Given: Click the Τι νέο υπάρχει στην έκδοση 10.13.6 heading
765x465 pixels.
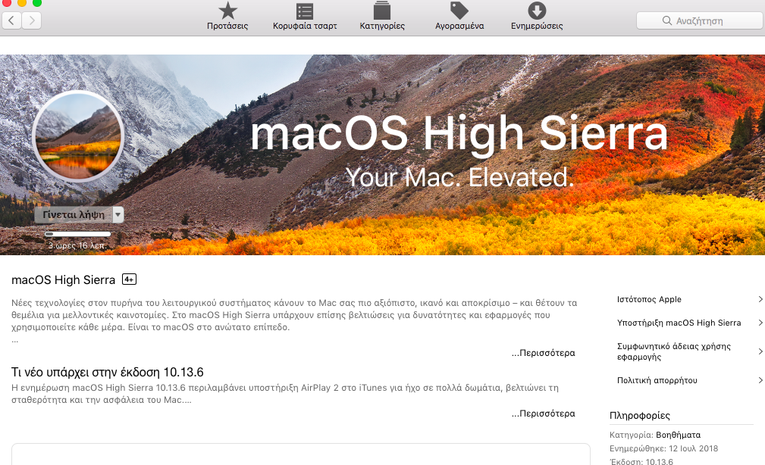Looking at the screenshot, I should click(x=108, y=373).
